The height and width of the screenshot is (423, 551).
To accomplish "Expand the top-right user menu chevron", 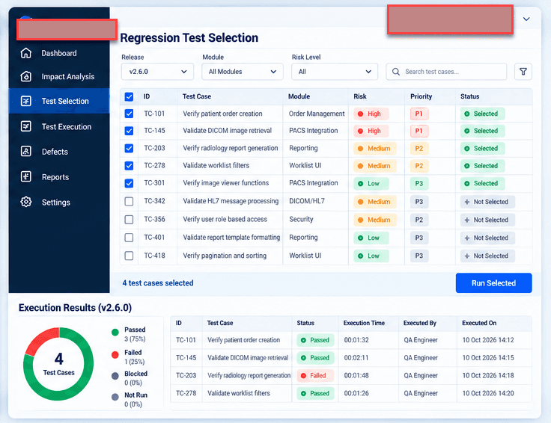I will [x=526, y=19].
